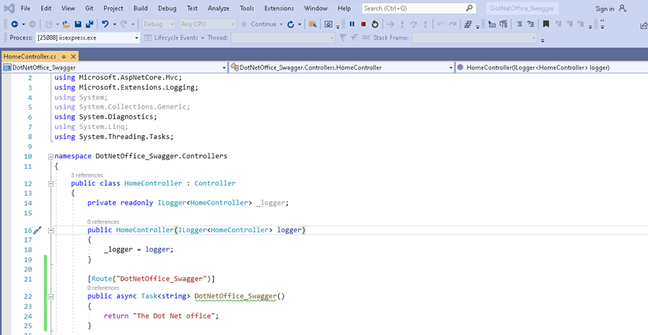Open the Navigate Backward history dropdown arrow

(x=23, y=24)
